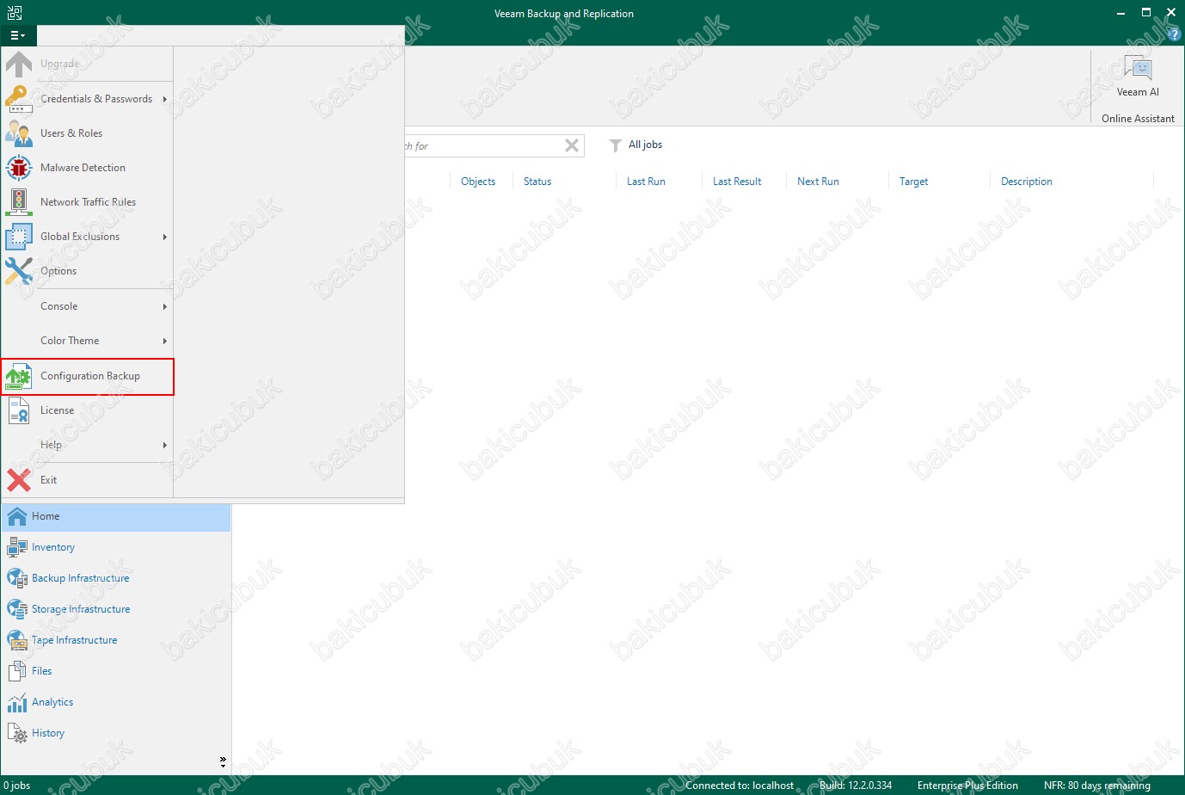Viewport: 1185px width, 795px height.
Task: Click 'Enterprise Plus Edition' status text
Action: click(967, 786)
